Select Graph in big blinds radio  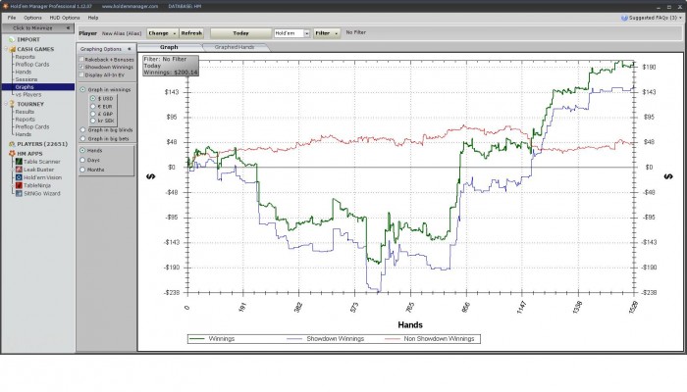pos(82,130)
